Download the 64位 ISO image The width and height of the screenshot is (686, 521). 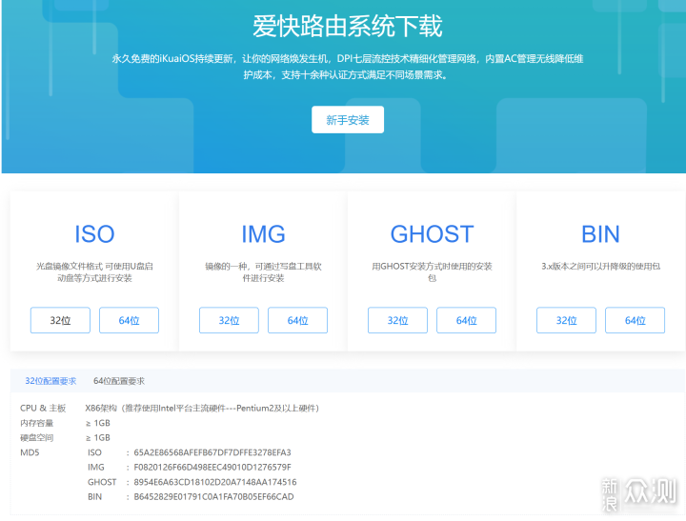129,321
